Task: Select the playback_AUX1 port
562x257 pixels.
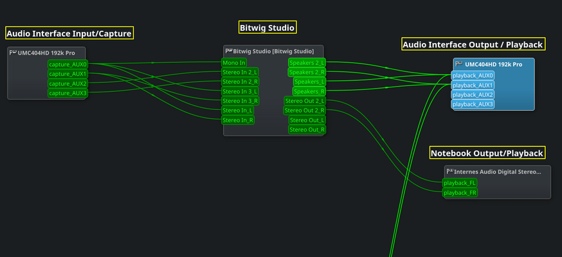Action: click(473, 85)
